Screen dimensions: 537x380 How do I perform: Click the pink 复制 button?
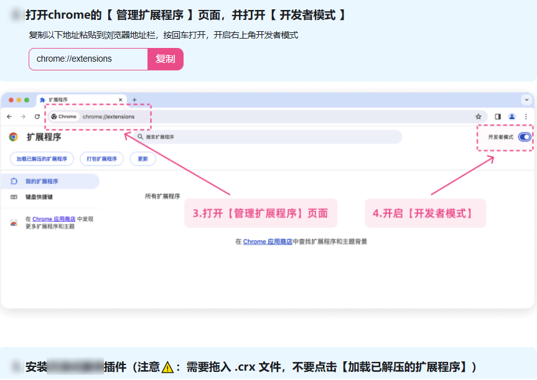(165, 59)
